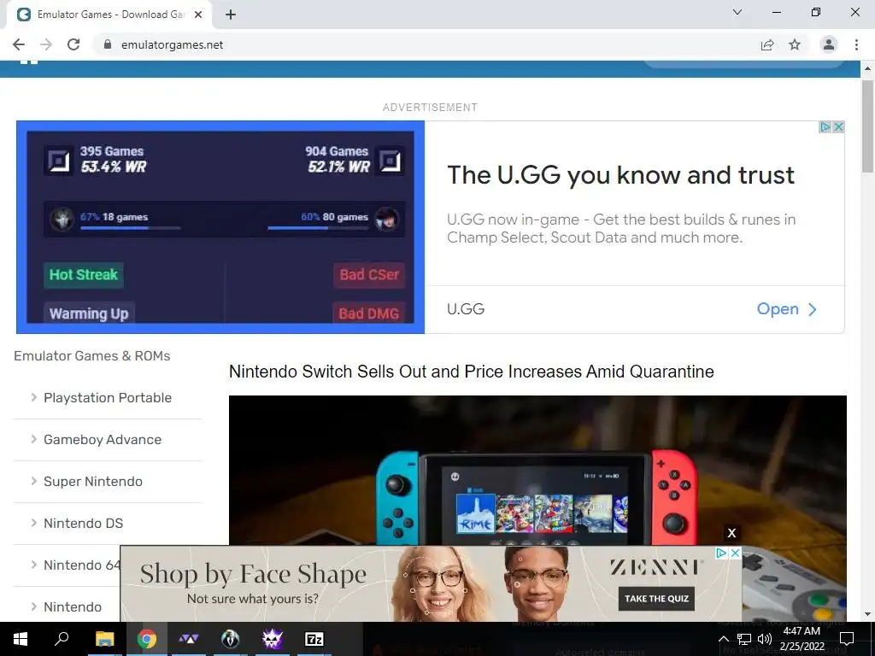Close the U.GG advertisement
The height and width of the screenshot is (656, 875).
pyautogui.click(x=838, y=127)
